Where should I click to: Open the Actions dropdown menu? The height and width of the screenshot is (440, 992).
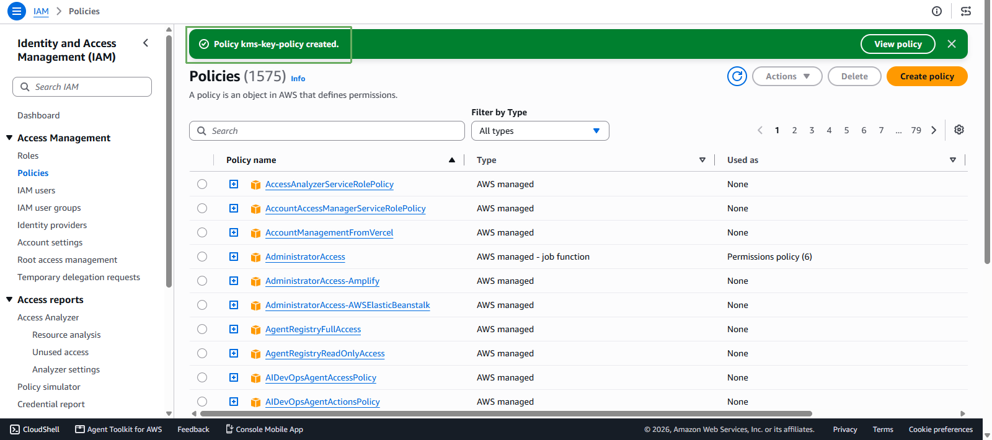(x=787, y=76)
